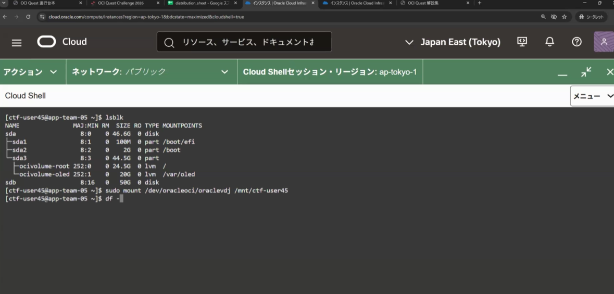Restore Cloud Shell panel with collapse arrows

tap(586, 72)
